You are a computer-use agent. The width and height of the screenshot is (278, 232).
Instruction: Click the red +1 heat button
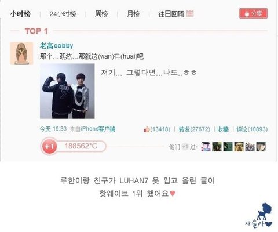click(49, 146)
